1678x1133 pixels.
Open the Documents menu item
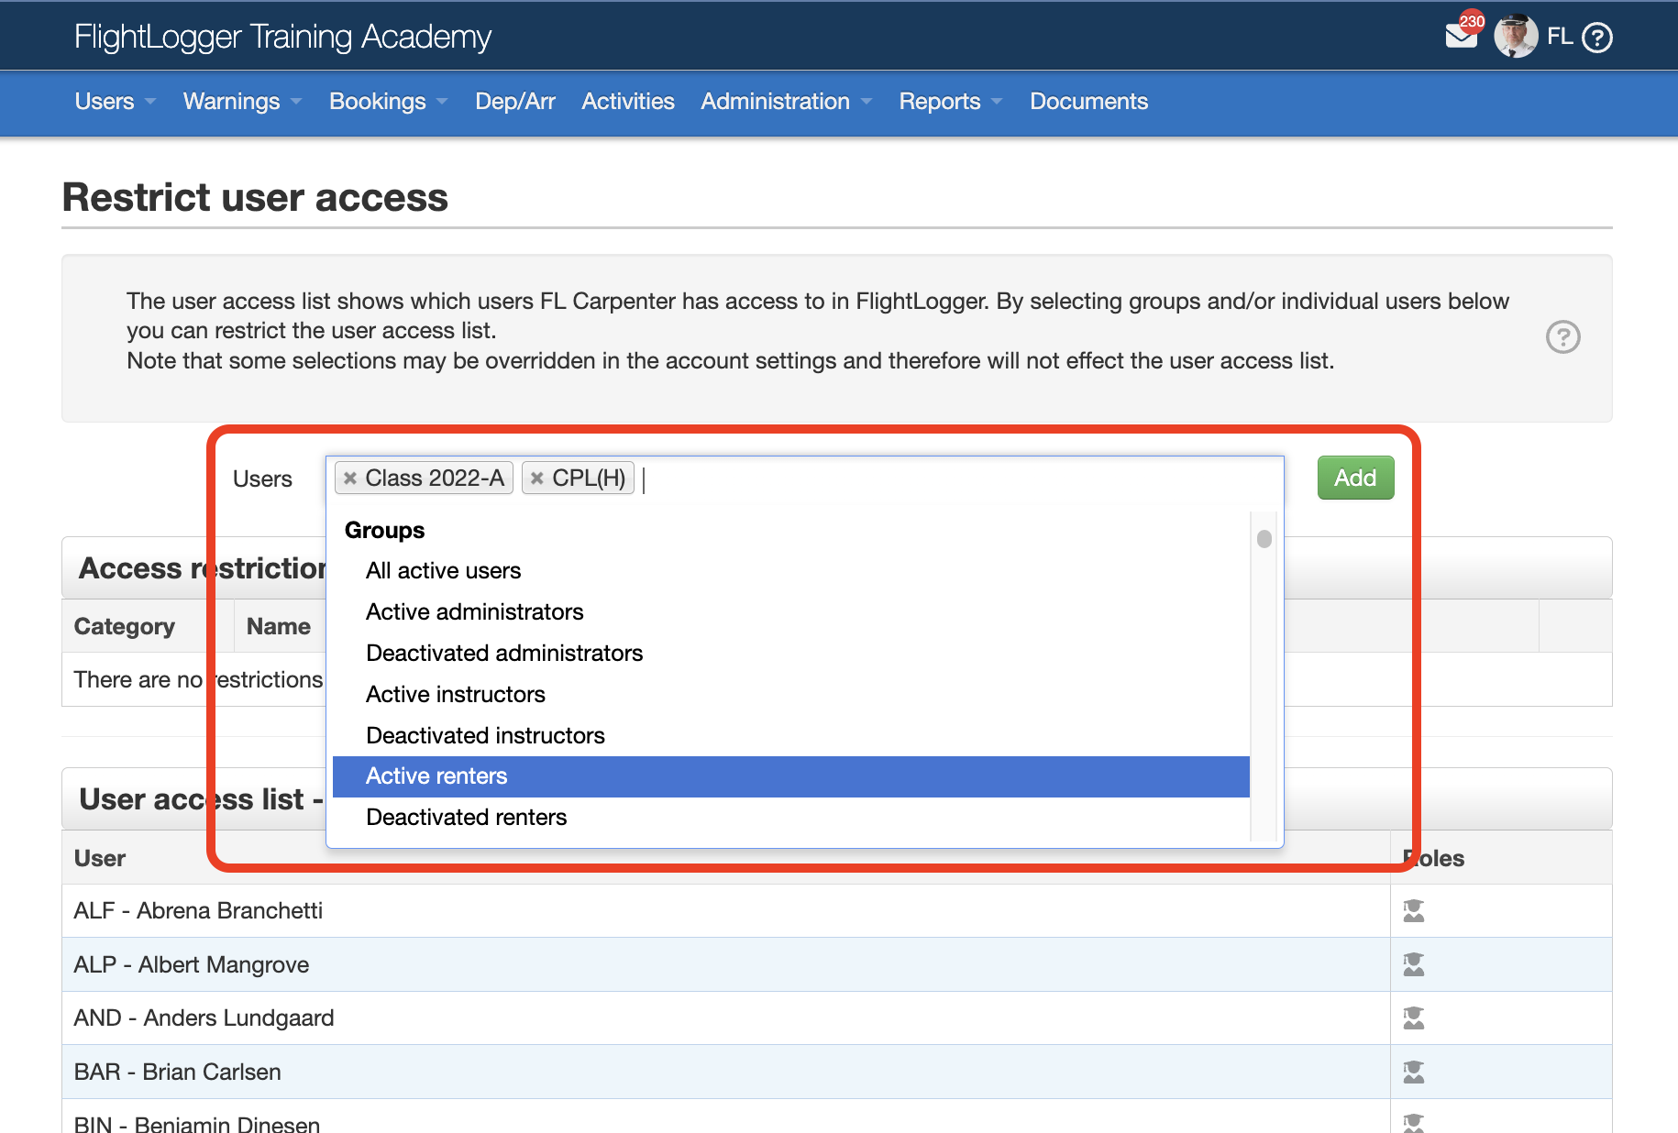tap(1088, 102)
